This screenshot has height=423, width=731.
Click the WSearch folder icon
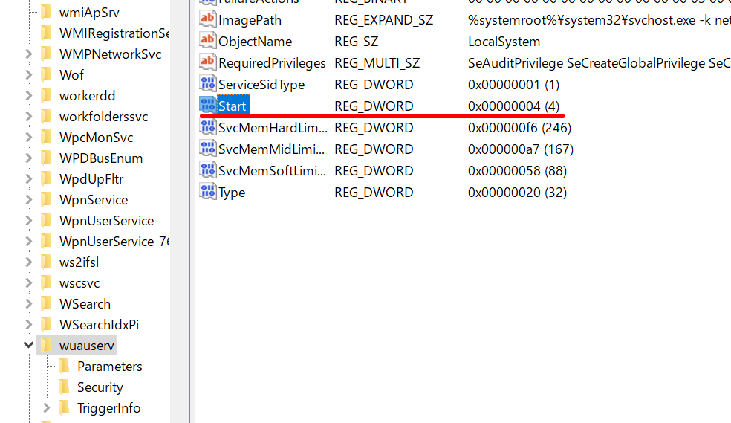[x=46, y=303]
